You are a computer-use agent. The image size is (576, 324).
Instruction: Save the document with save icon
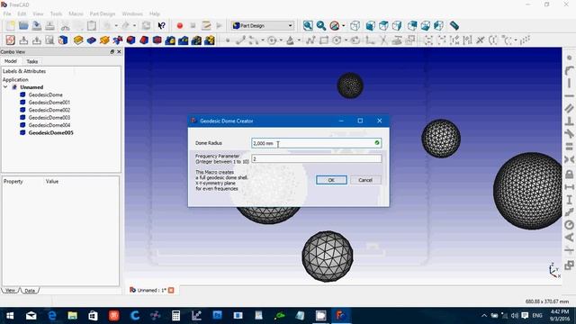36,26
